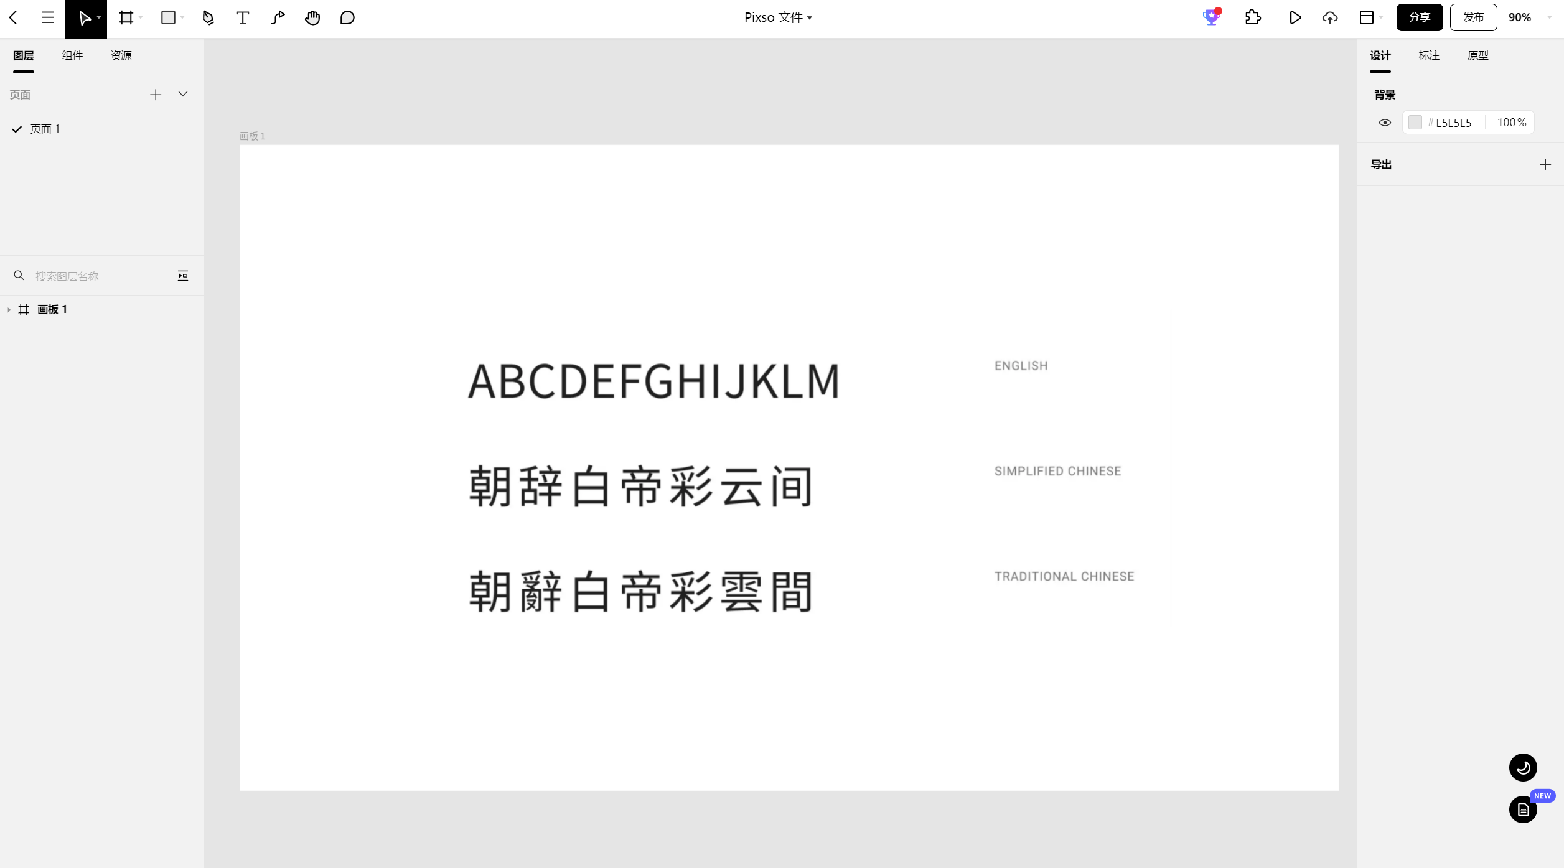The image size is (1564, 868).
Task: Switch to the 设计 tab
Action: coord(1380,55)
